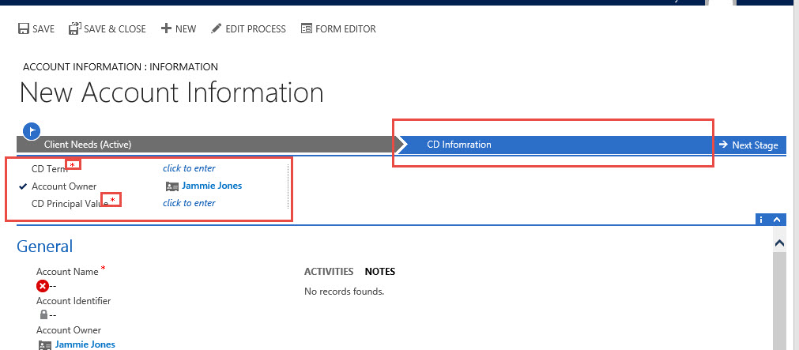Select the Client Needs (Active) stage
Viewport: 799px width, 350px height.
(x=87, y=145)
